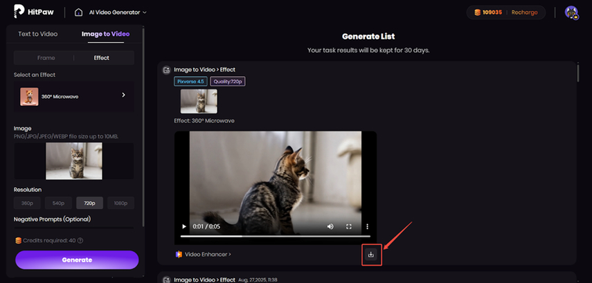Click Recharge to add credits
The height and width of the screenshot is (283, 592).
coord(524,12)
